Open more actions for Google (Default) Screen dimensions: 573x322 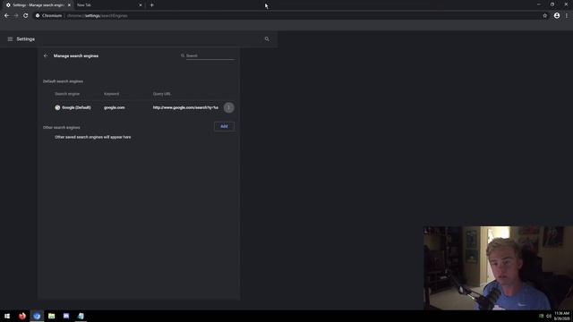click(229, 107)
